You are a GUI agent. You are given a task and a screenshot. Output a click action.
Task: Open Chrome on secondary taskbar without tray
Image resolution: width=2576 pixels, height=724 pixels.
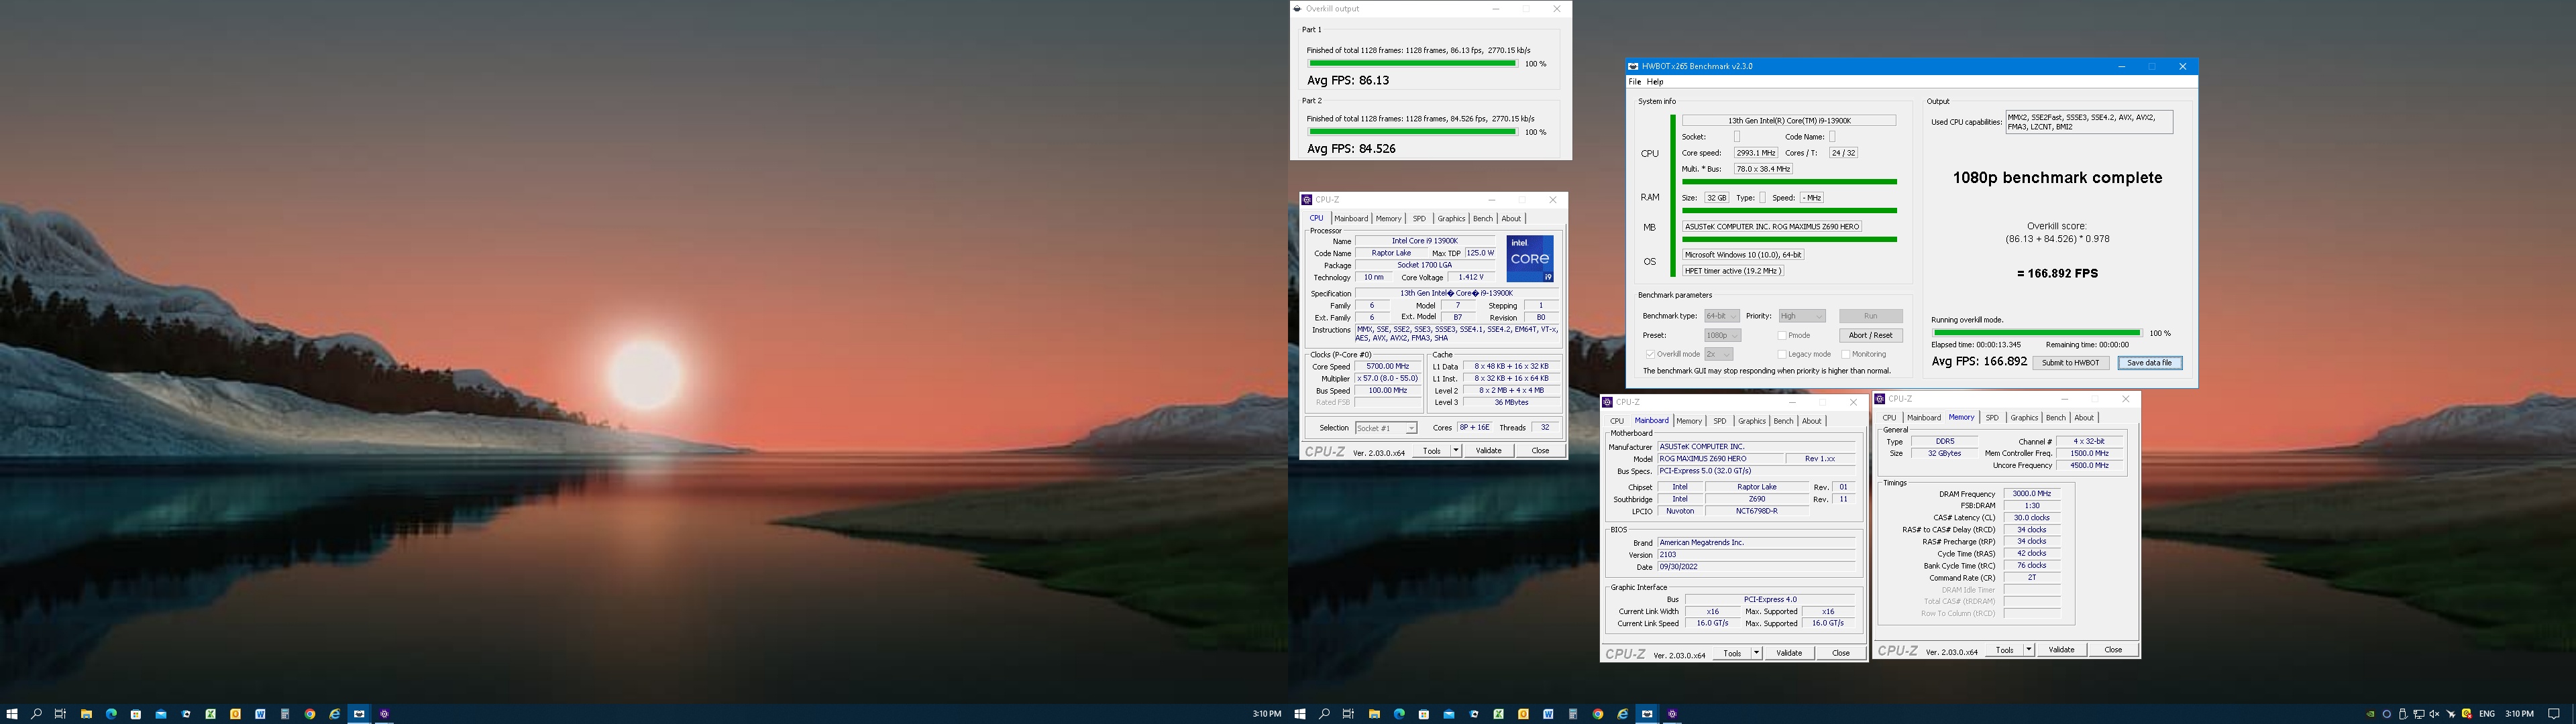point(310,714)
